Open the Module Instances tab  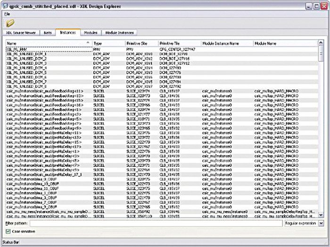(x=120, y=33)
